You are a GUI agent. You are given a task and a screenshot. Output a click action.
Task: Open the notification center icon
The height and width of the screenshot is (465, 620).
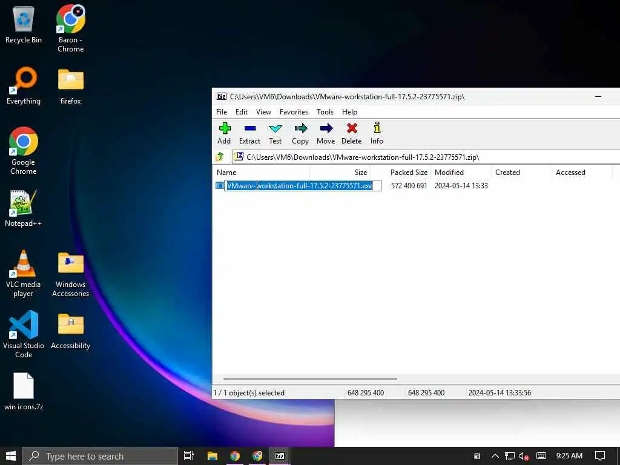pyautogui.click(x=600, y=456)
